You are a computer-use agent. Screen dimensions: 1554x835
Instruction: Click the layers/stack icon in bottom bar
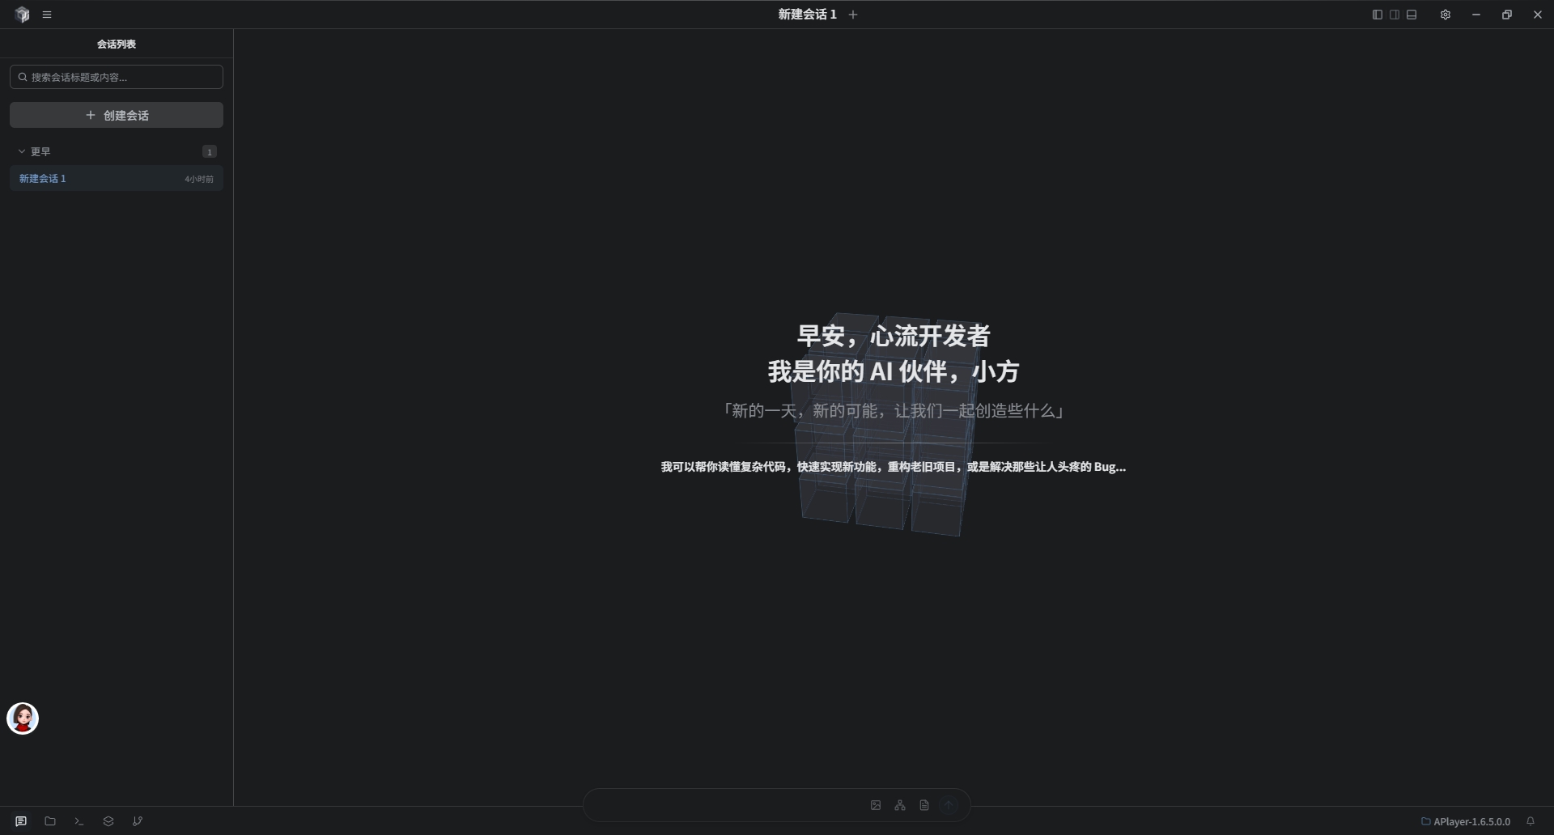click(108, 821)
